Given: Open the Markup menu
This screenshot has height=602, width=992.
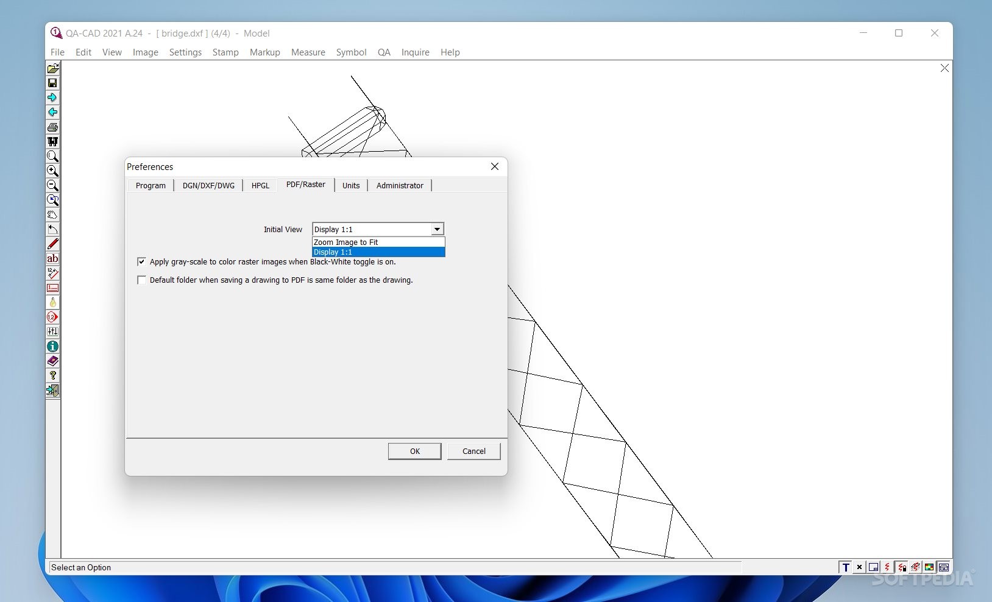Looking at the screenshot, I should [x=265, y=52].
